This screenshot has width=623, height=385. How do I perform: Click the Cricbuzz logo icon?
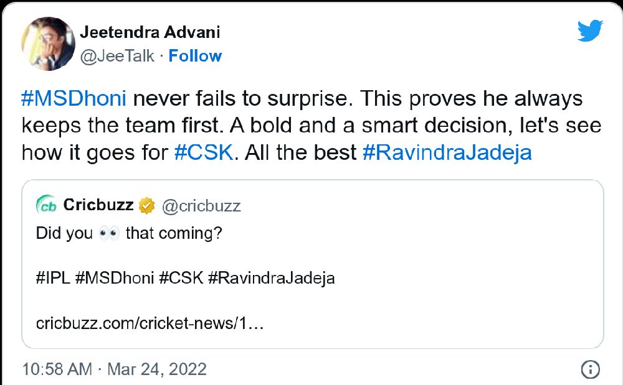[x=46, y=205]
